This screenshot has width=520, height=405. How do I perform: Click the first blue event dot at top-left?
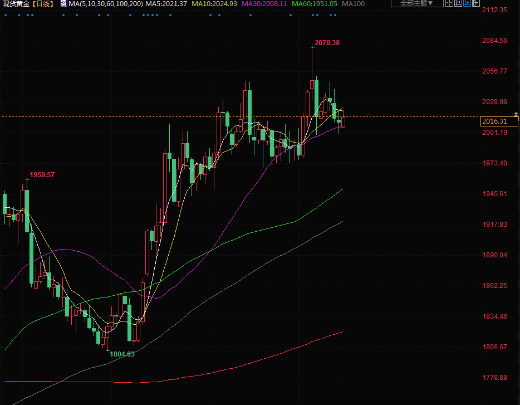click(x=6, y=15)
